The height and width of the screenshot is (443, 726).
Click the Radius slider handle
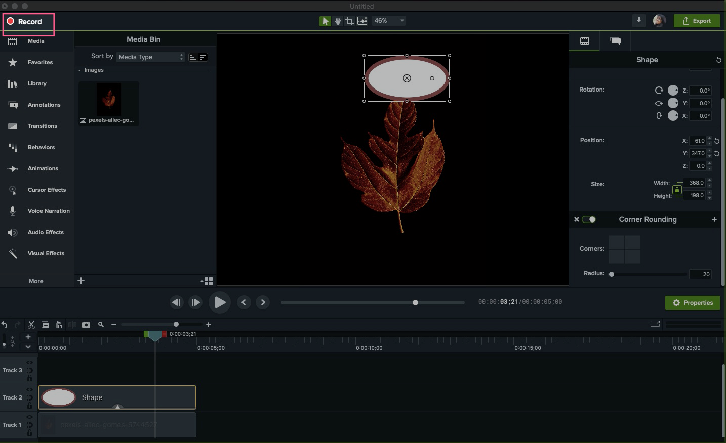point(612,274)
